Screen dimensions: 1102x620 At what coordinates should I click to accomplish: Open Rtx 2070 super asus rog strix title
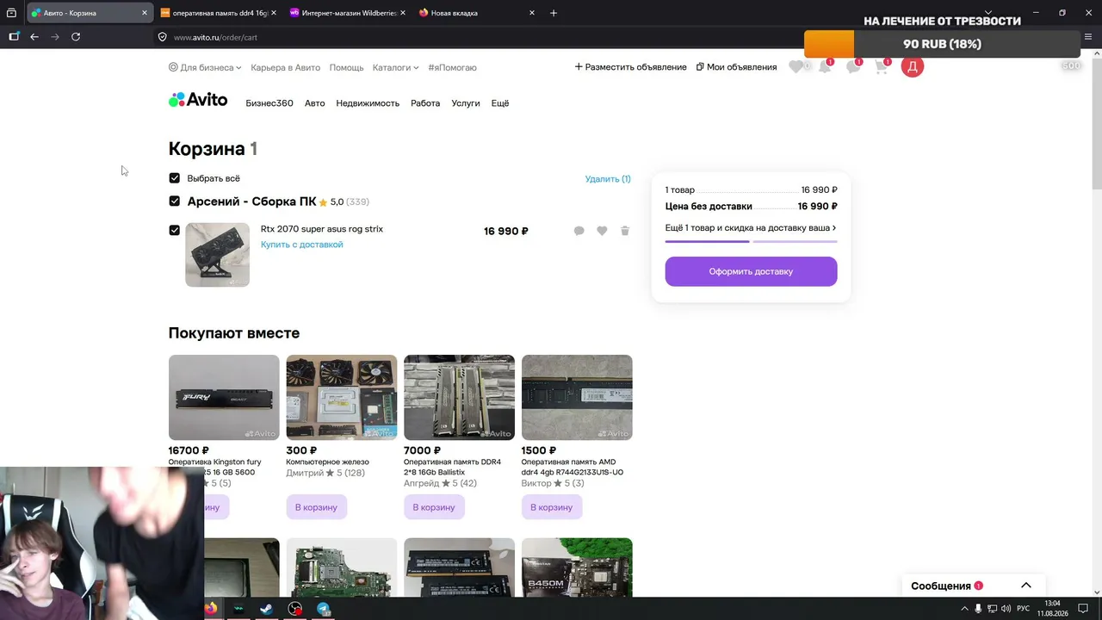322,229
